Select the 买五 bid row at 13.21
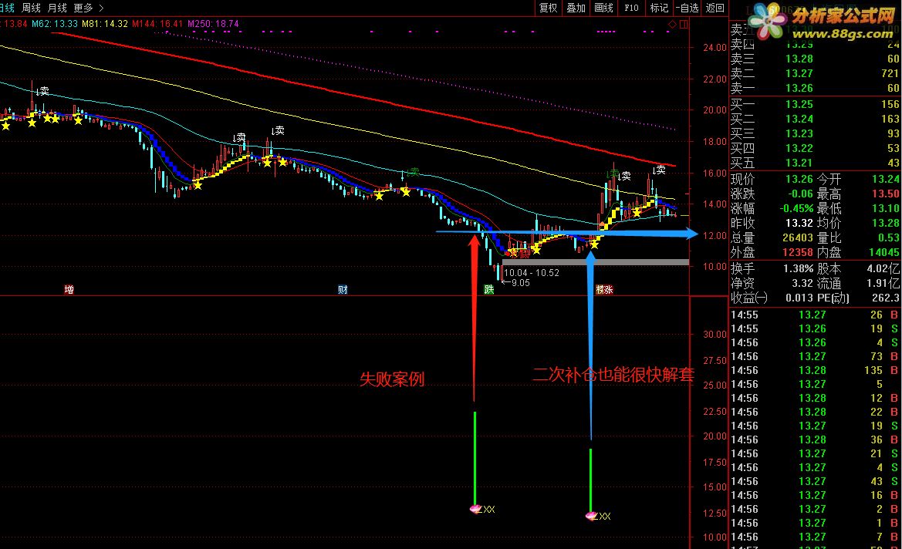The width and height of the screenshot is (902, 549). pyautogui.click(x=815, y=163)
